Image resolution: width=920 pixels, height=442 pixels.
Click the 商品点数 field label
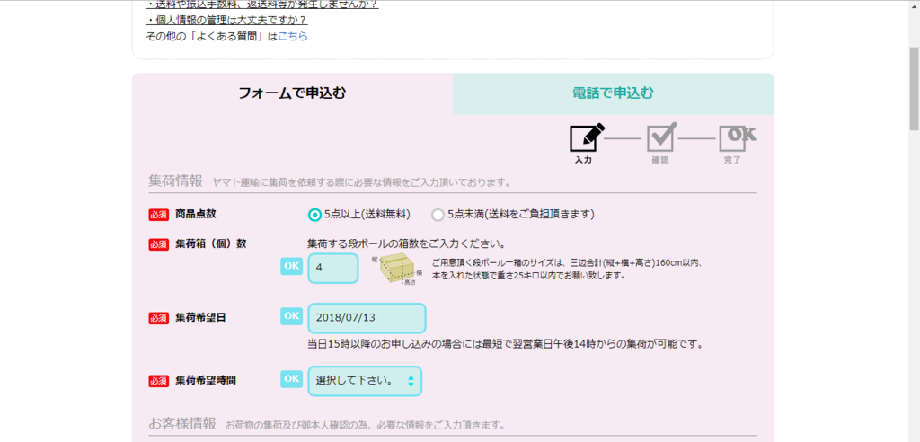pyautogui.click(x=196, y=214)
